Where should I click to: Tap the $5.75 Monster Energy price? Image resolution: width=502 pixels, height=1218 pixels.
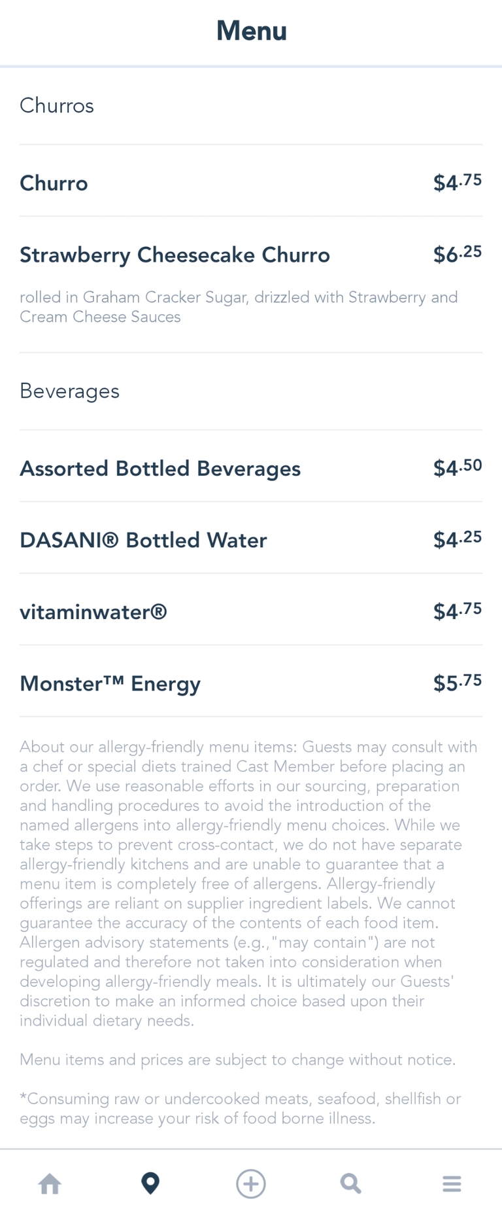[457, 683]
